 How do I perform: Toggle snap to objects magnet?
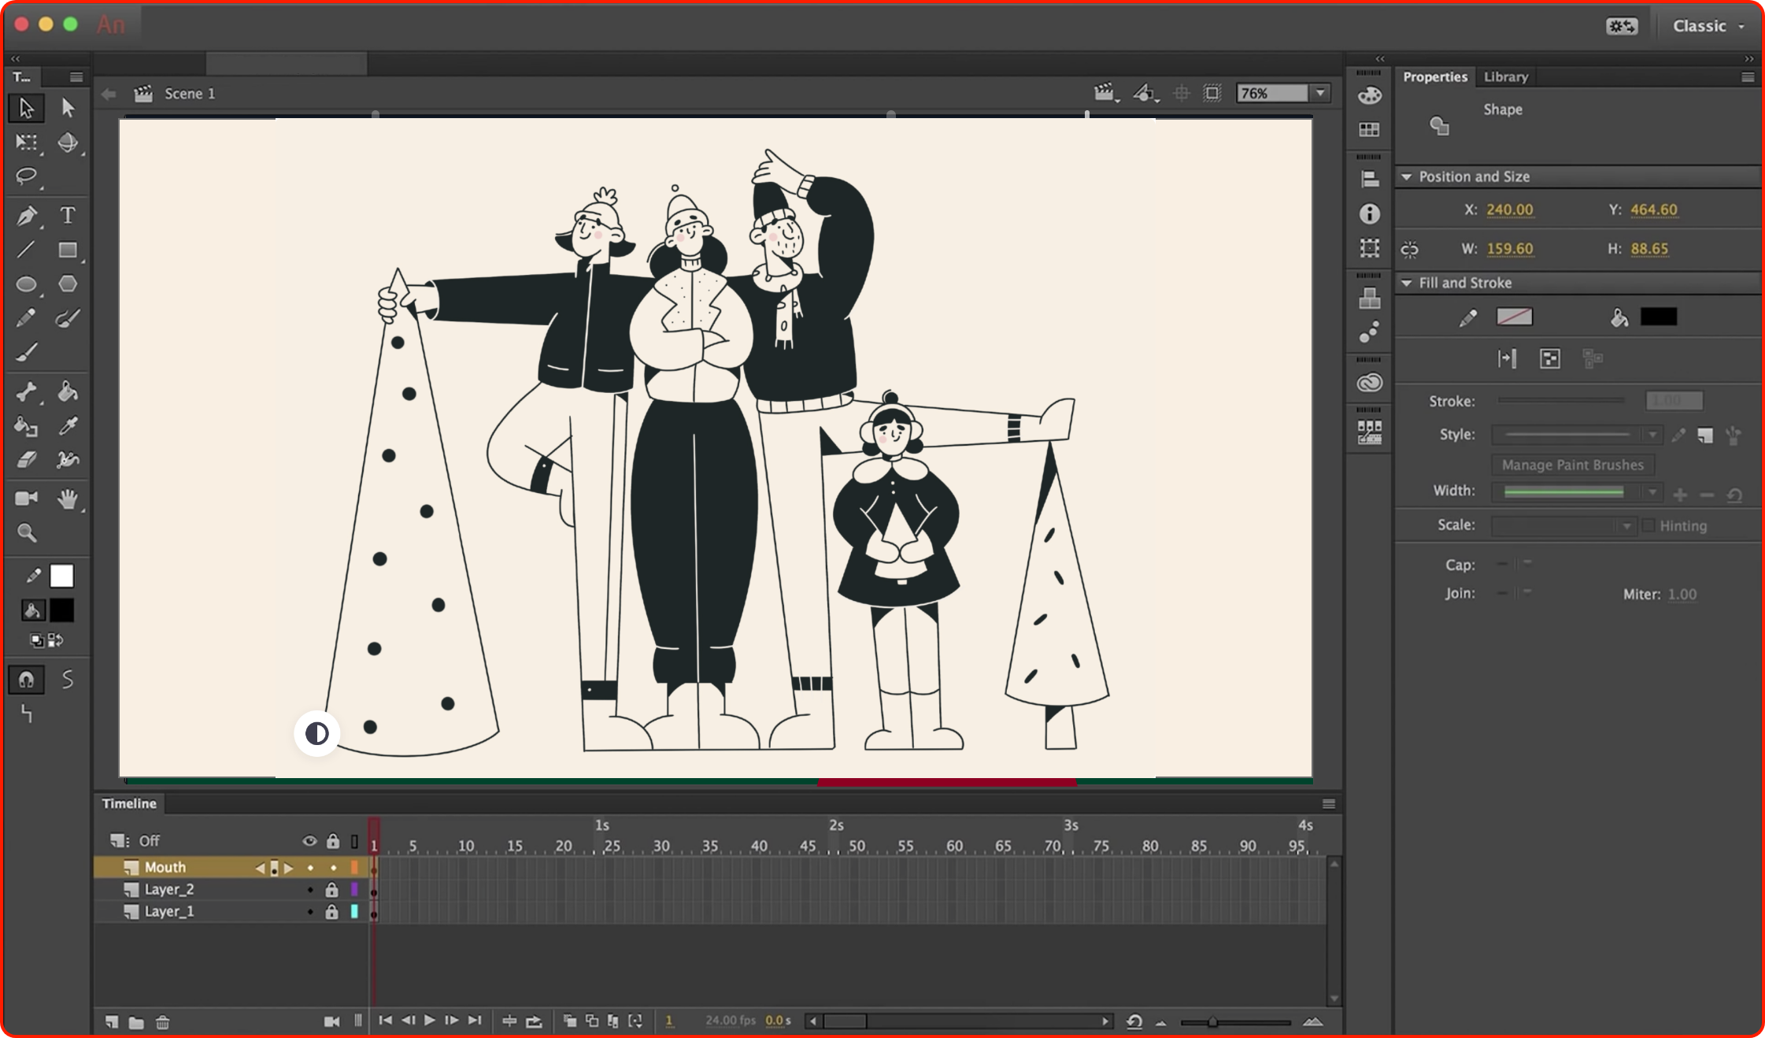point(26,679)
